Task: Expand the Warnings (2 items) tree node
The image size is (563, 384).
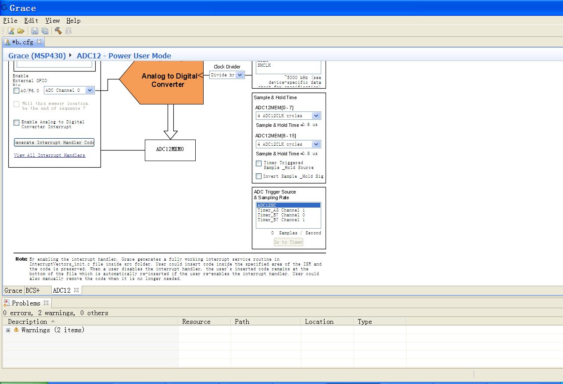Action: 8,330
